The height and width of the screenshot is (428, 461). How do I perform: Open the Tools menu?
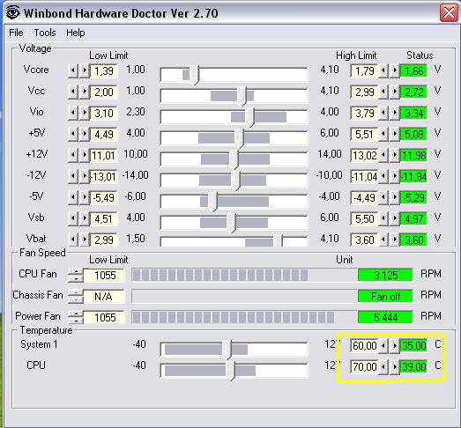tap(45, 33)
